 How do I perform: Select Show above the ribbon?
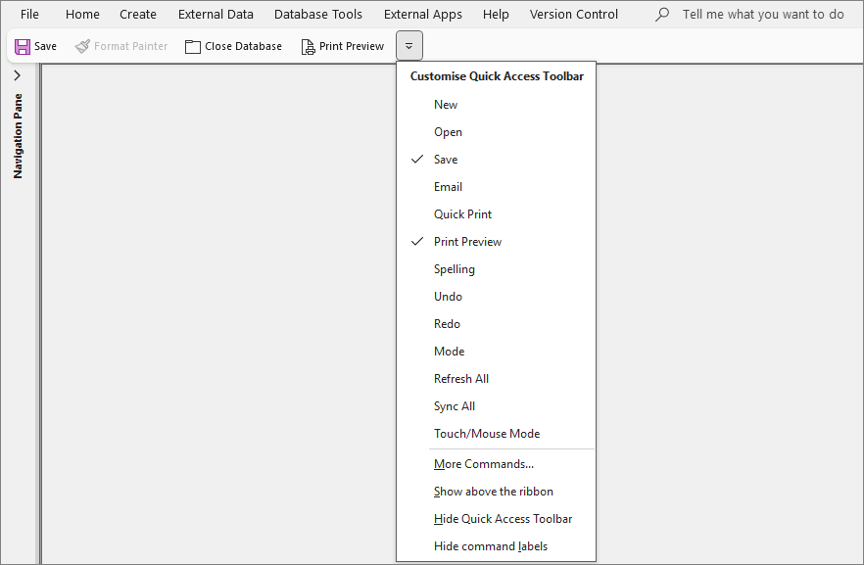[x=496, y=492]
